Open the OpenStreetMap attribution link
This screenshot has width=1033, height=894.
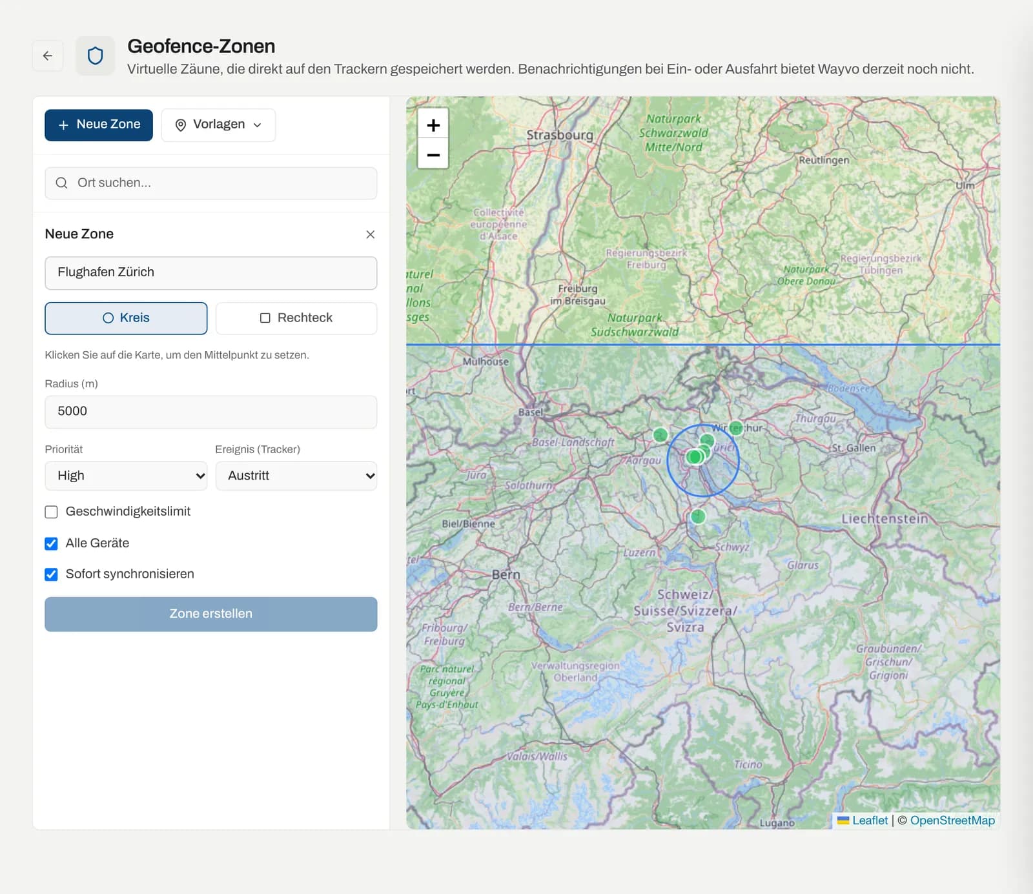pyautogui.click(x=952, y=820)
